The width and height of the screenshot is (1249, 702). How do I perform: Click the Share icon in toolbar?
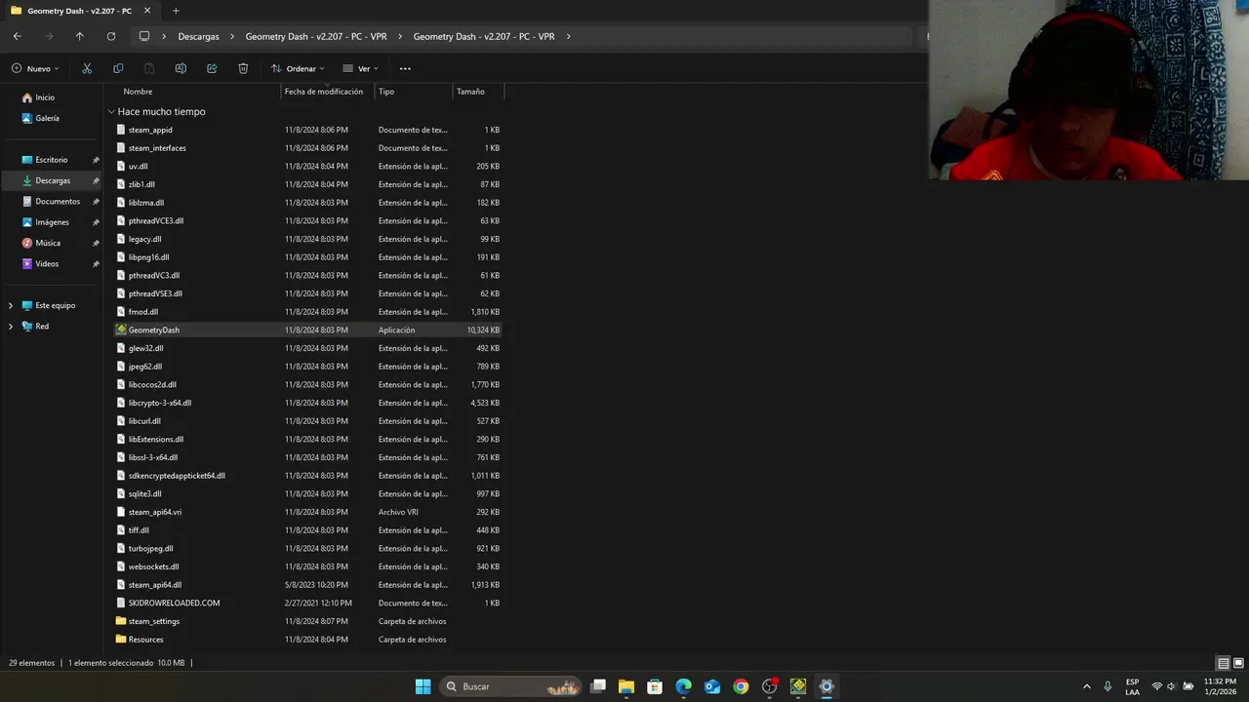click(x=212, y=68)
